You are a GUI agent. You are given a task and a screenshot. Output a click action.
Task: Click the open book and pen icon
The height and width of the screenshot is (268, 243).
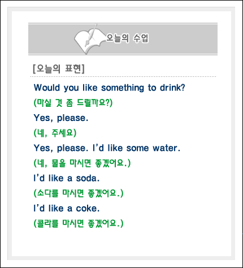[89, 39]
